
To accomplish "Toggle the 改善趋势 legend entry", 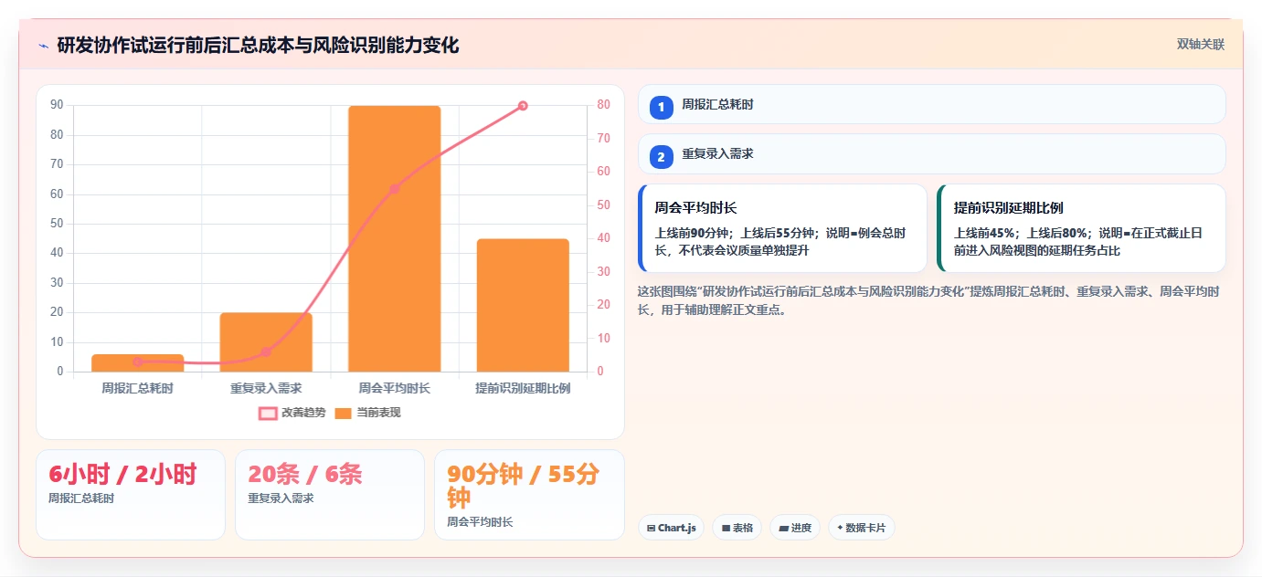I will click(x=292, y=413).
